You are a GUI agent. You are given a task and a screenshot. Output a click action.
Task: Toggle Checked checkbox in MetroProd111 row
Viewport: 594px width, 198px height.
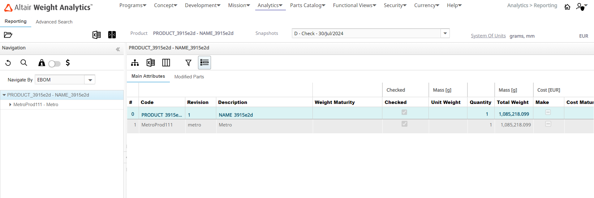404,124
